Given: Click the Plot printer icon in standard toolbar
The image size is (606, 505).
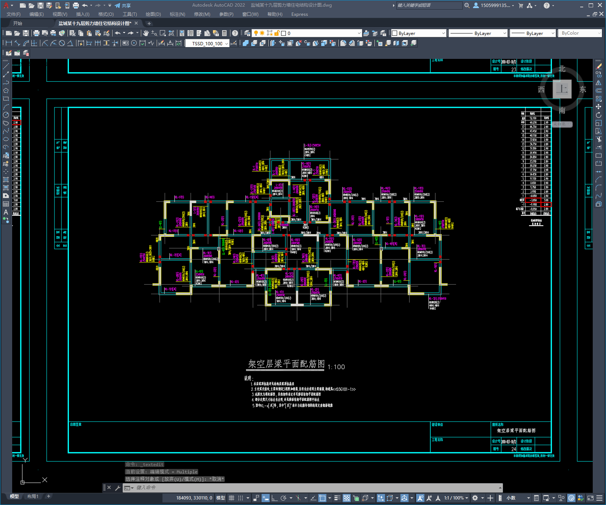Looking at the screenshot, I should pyautogui.click(x=36, y=33).
